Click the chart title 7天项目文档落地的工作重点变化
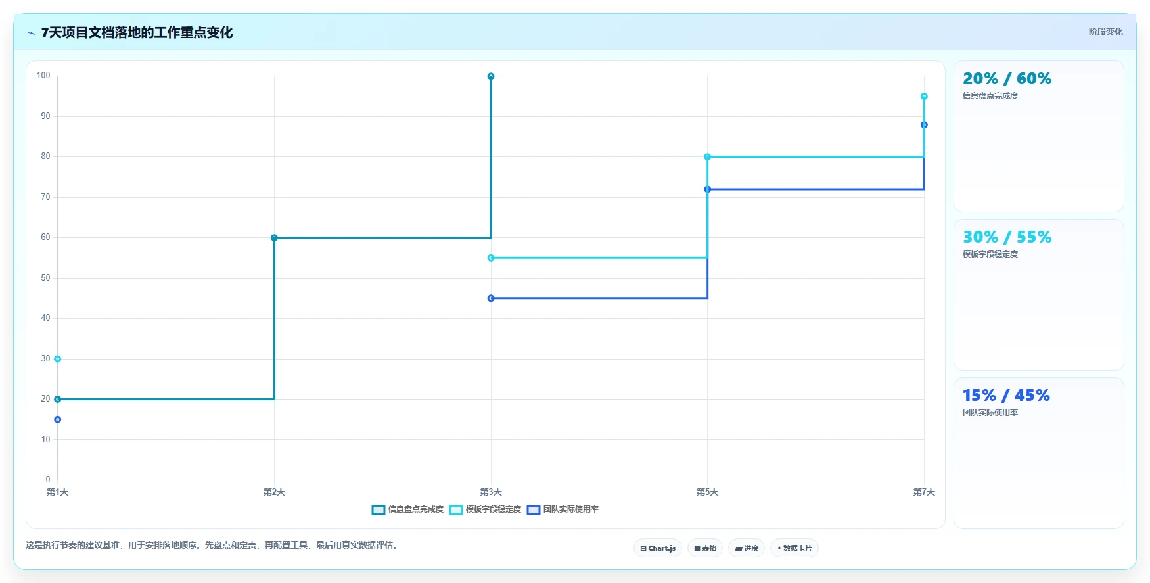Image resolution: width=1150 pixels, height=583 pixels. tap(137, 33)
